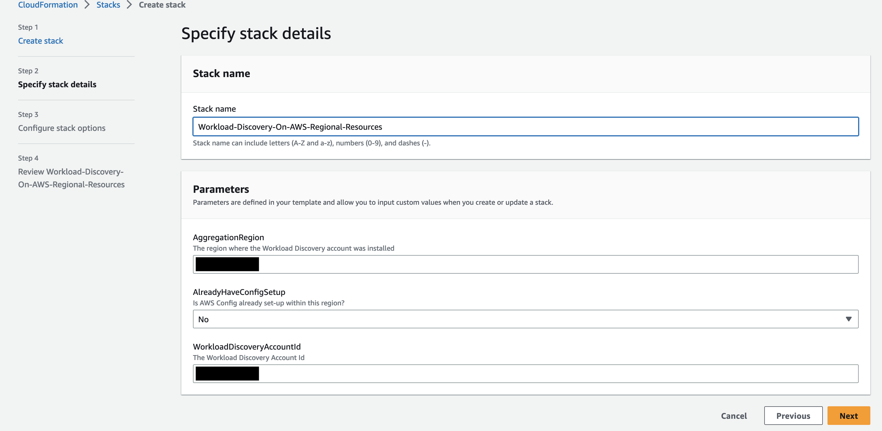Go back to Step 1 Create stack
The height and width of the screenshot is (431, 882).
click(41, 41)
